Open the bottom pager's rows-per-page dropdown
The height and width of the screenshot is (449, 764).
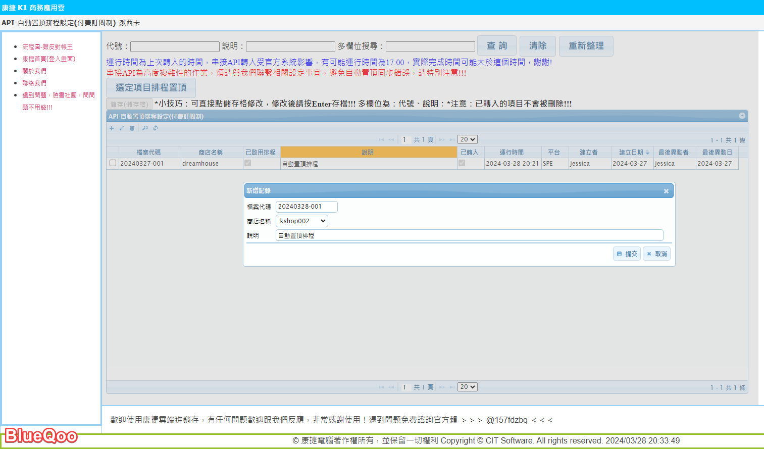point(467,387)
